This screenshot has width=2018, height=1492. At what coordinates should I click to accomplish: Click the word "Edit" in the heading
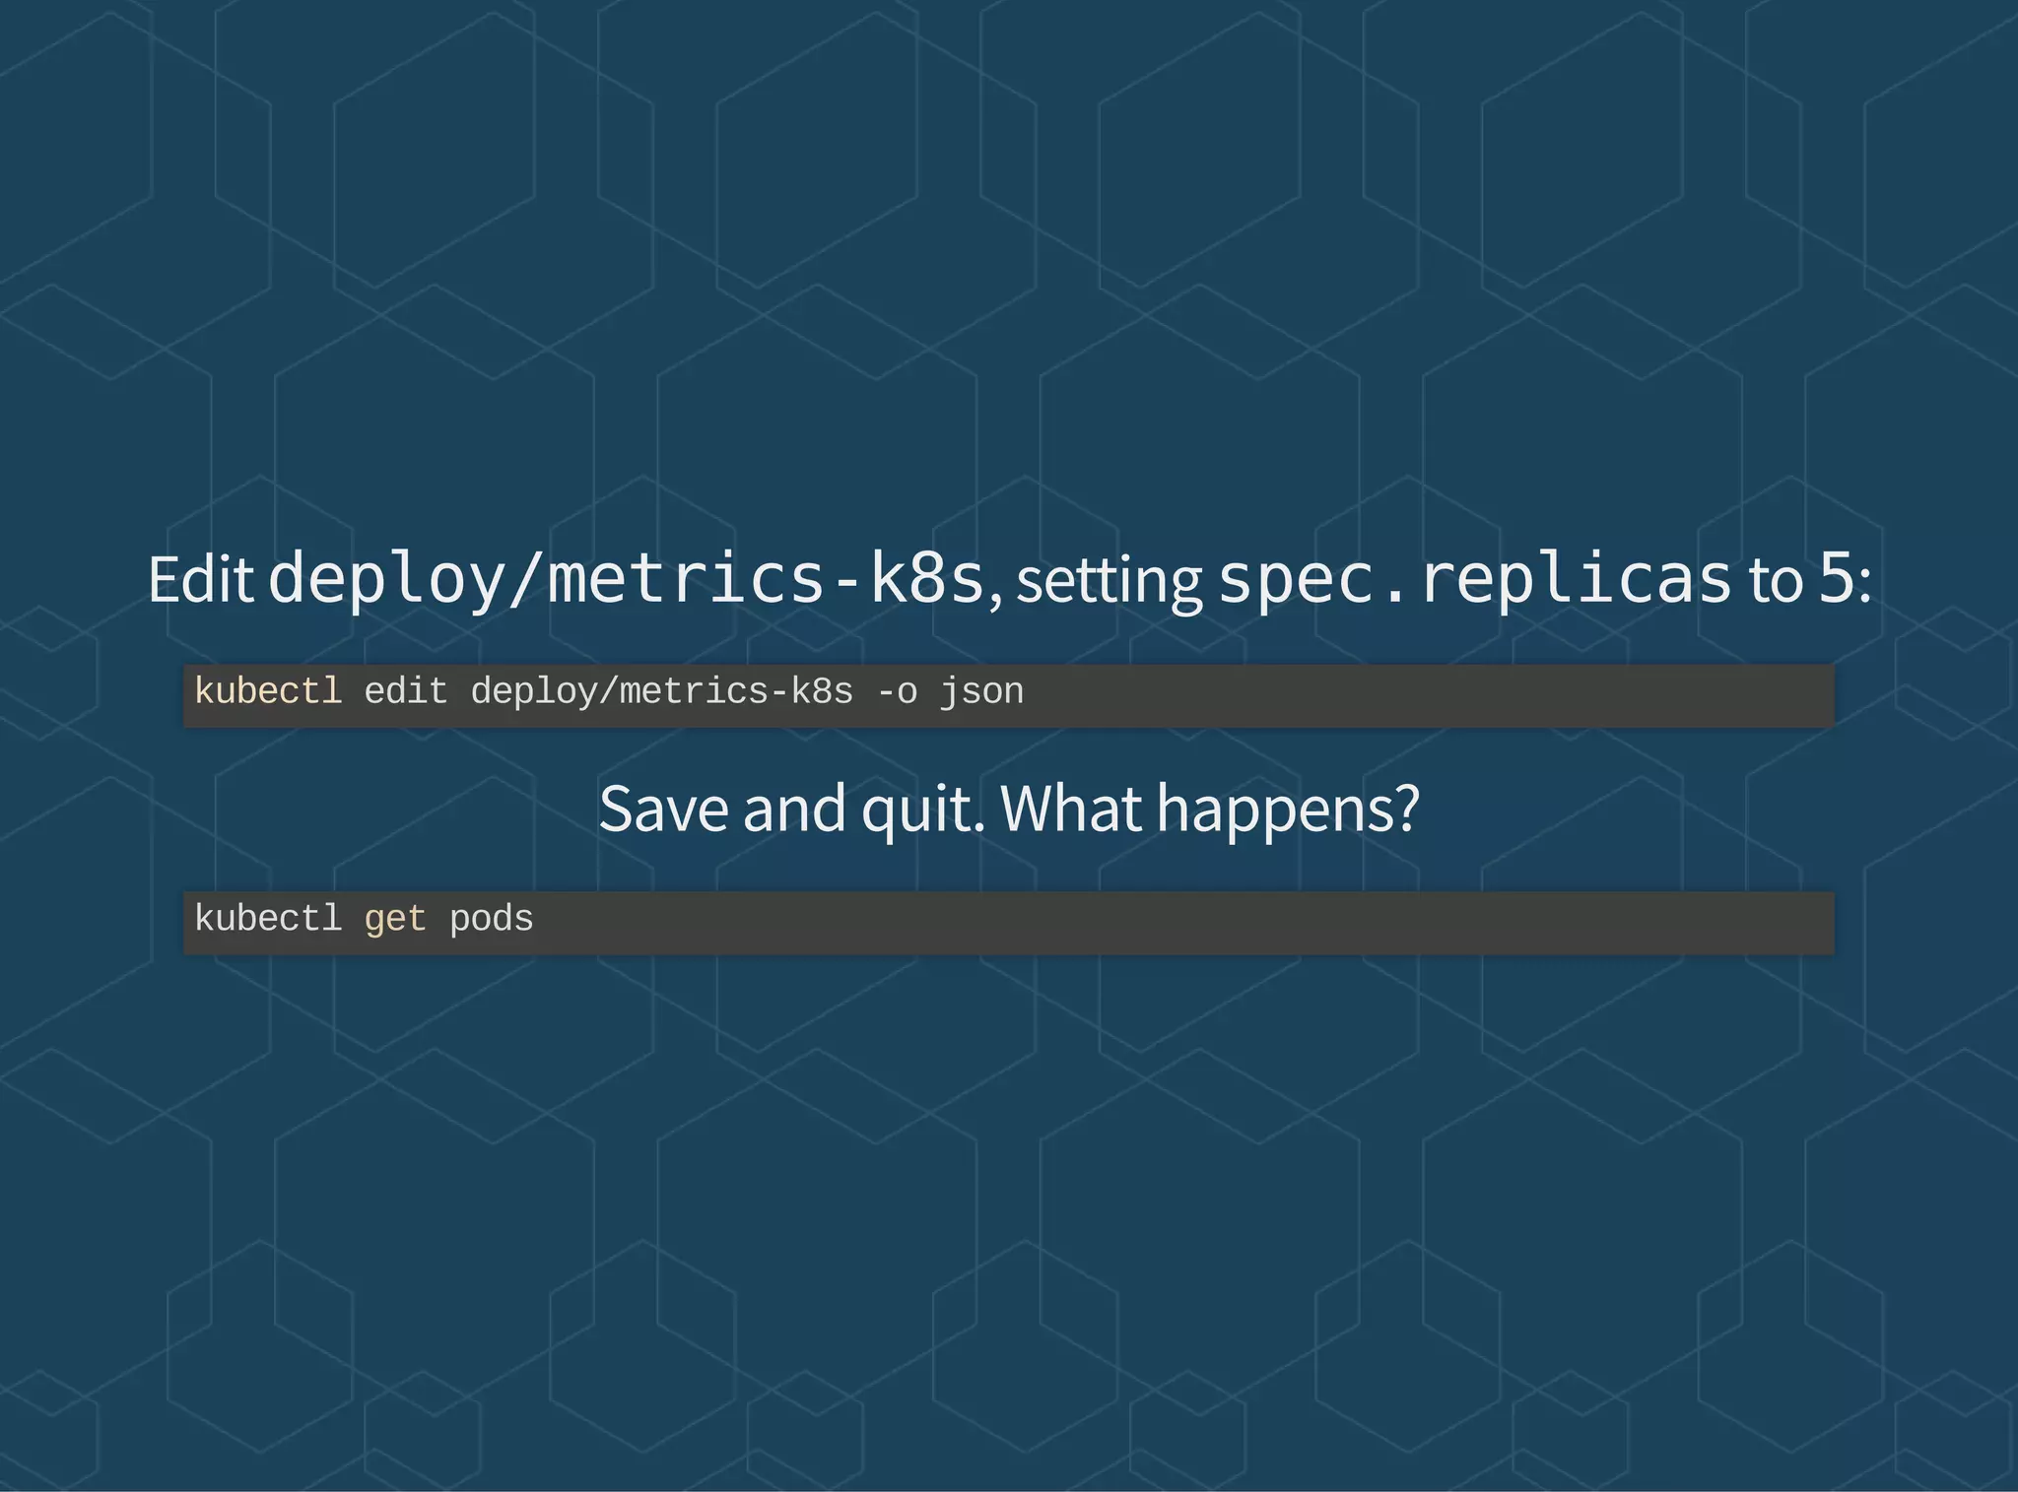[201, 579]
